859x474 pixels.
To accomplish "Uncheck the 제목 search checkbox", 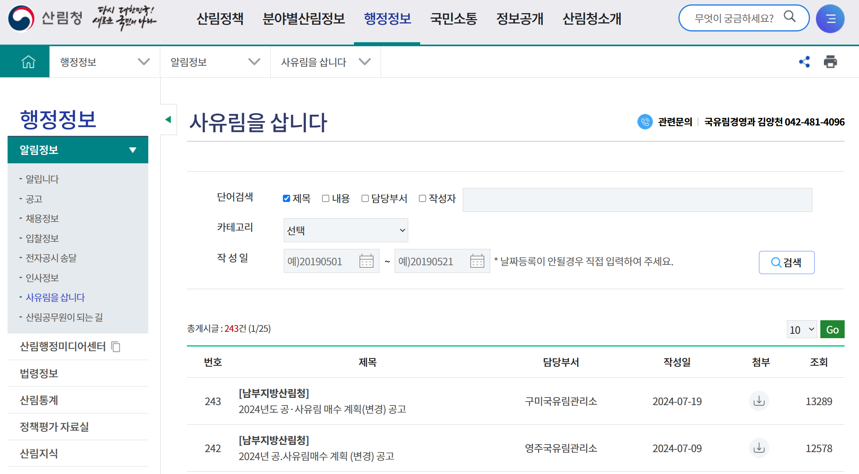I will [x=286, y=198].
